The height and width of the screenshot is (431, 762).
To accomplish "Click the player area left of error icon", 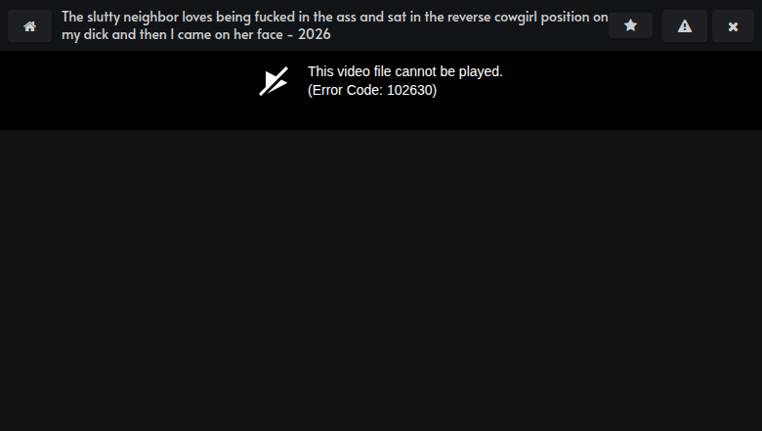I will pos(129,90).
